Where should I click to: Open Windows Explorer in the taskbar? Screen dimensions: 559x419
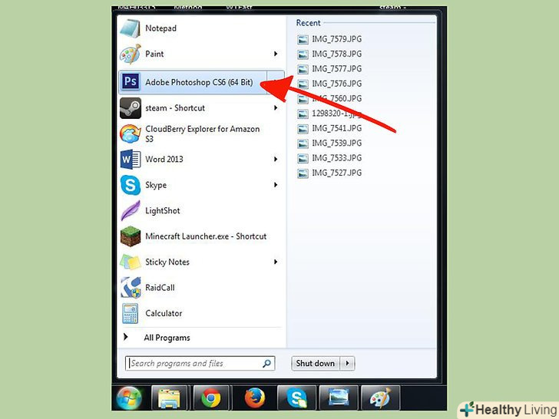pyautogui.click(x=170, y=398)
